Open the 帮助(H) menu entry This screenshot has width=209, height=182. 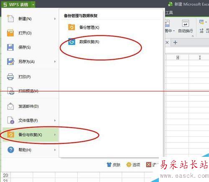coord(30,150)
